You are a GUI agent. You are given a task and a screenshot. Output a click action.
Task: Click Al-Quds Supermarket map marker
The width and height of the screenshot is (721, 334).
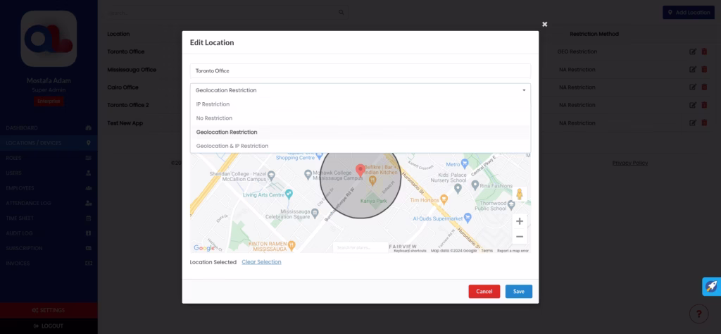coord(468,217)
